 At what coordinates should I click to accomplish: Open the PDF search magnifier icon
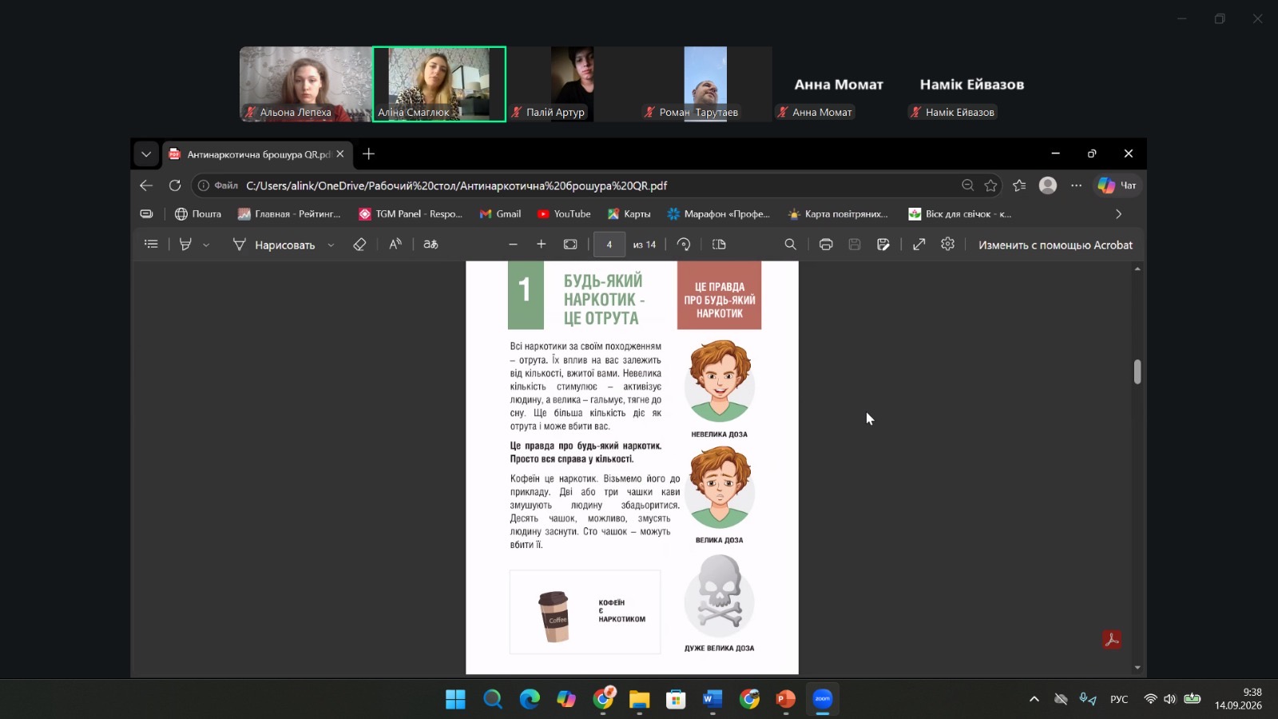pyautogui.click(x=790, y=244)
